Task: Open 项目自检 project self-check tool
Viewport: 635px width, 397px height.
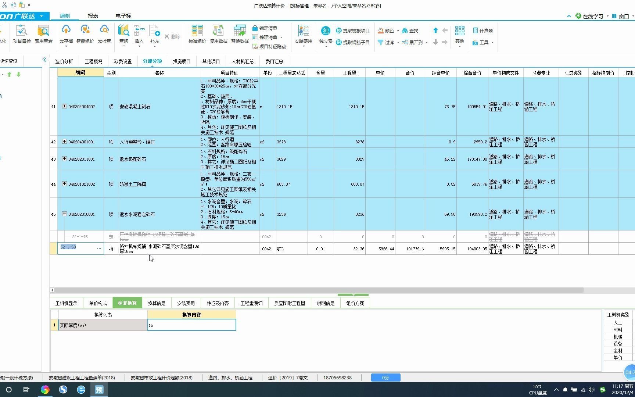Action: pos(22,34)
